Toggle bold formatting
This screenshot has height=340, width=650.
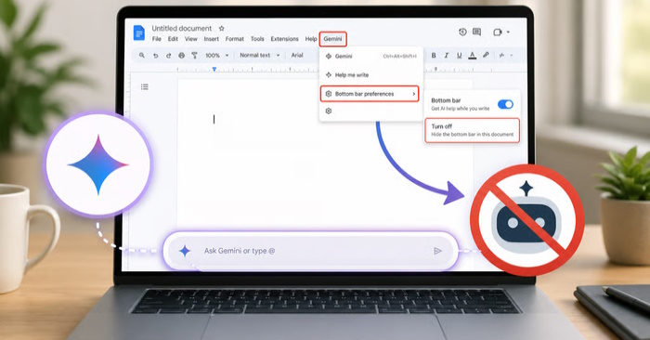[x=434, y=55]
